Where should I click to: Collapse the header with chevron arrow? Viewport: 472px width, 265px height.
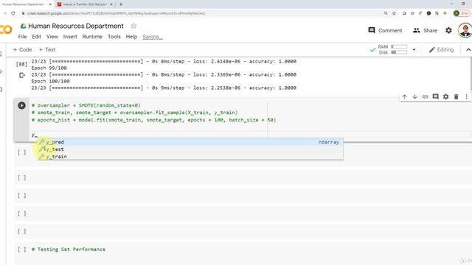[468, 50]
